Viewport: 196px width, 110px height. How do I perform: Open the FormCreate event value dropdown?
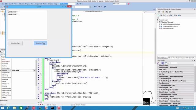[x=34, y=71]
